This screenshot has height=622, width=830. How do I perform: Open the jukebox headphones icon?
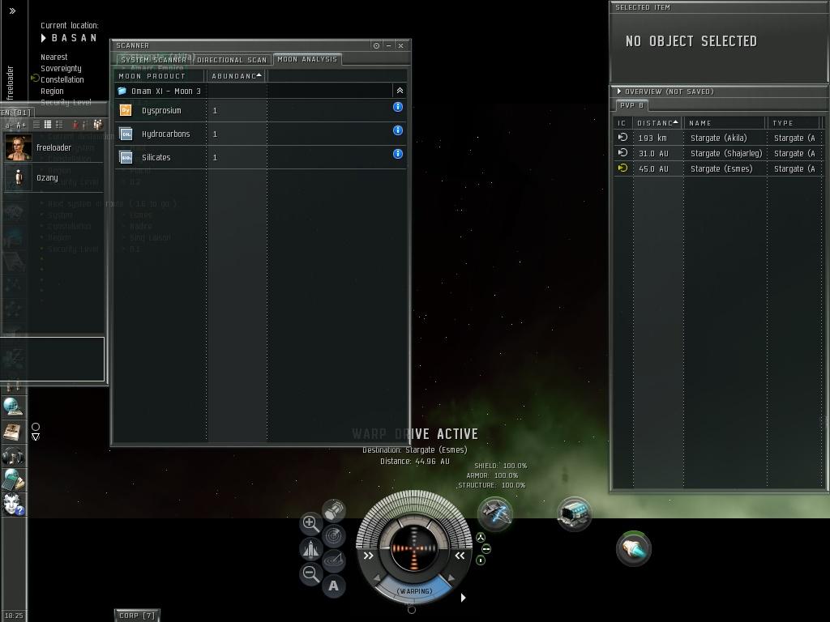tap(13, 455)
